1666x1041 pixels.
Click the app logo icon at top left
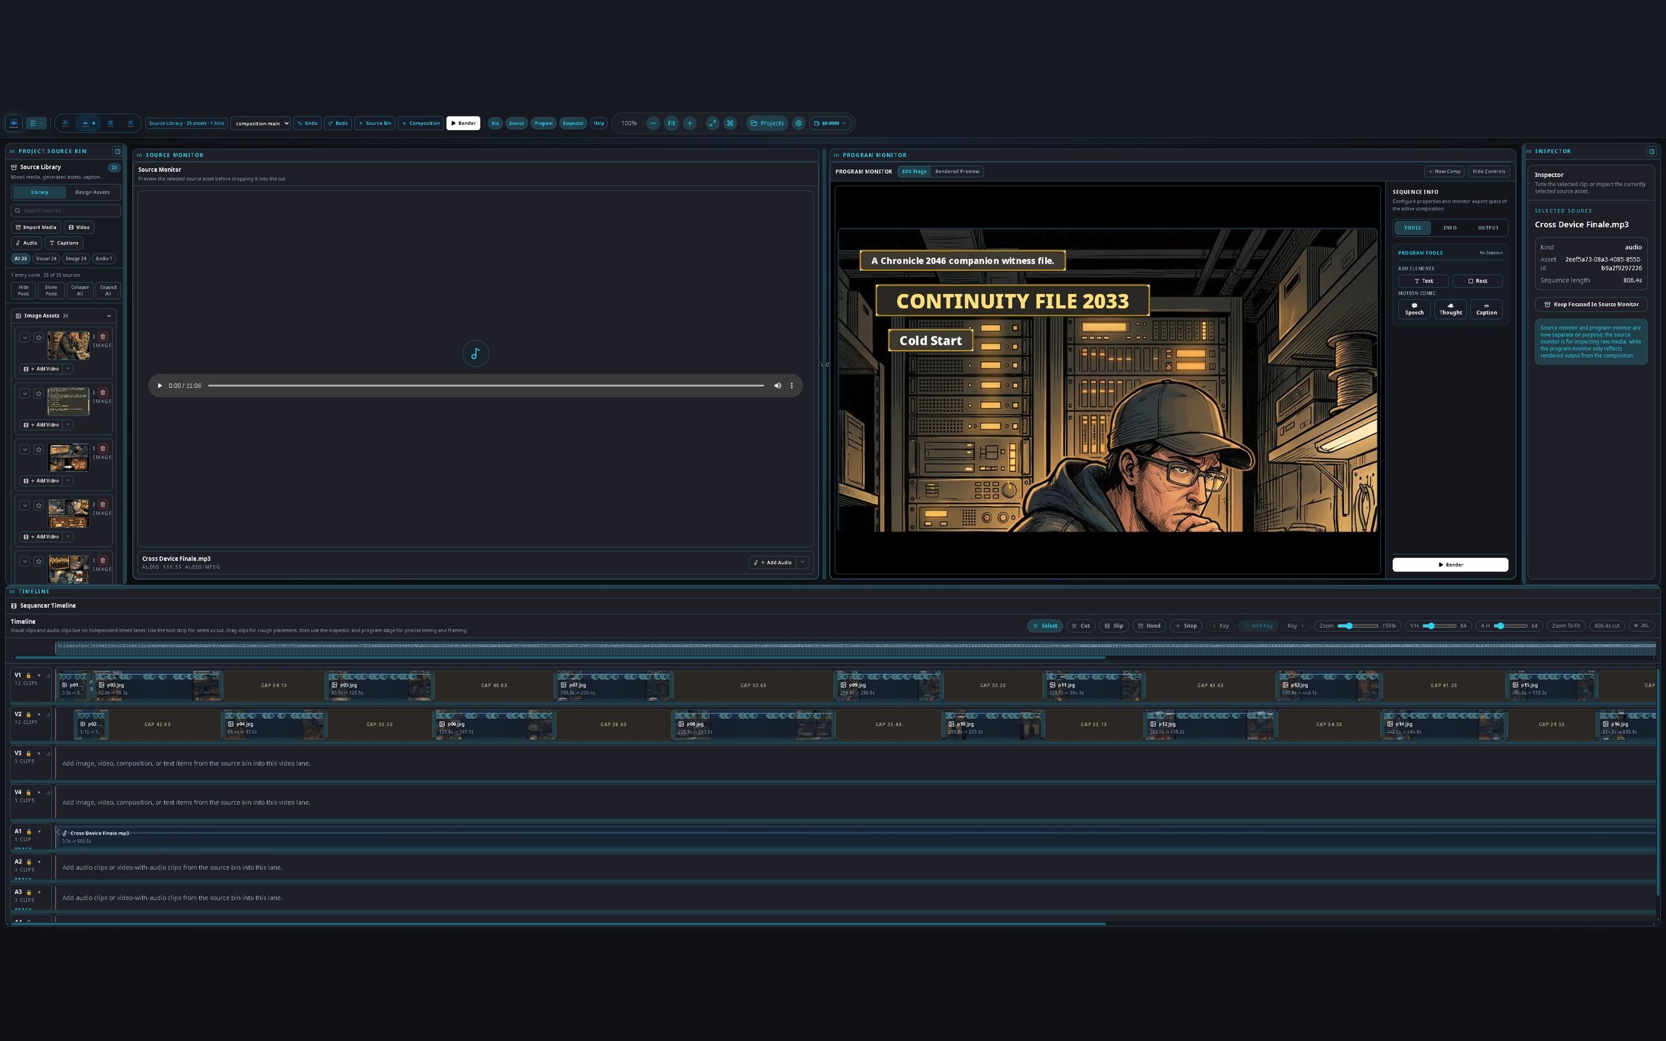coord(14,123)
